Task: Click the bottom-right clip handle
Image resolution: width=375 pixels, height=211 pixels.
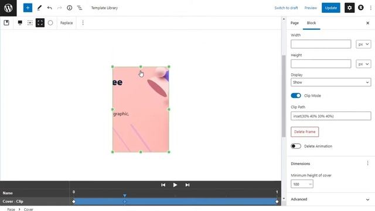Action: (169, 152)
